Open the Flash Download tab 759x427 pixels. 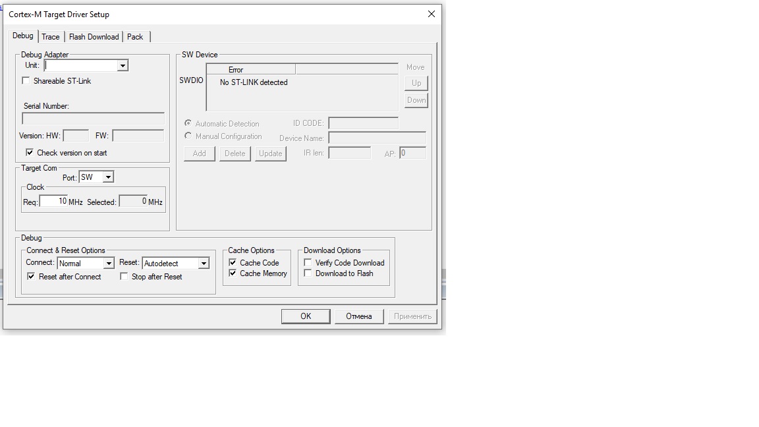tap(94, 37)
